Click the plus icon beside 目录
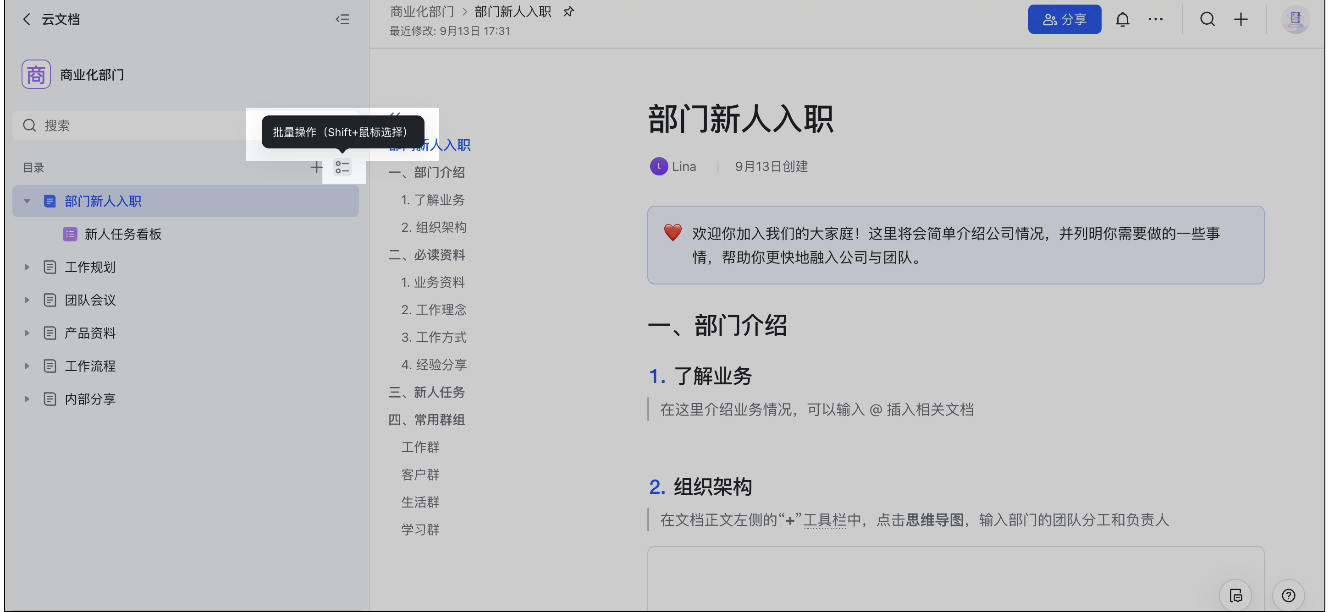The image size is (1329, 612). (x=316, y=167)
